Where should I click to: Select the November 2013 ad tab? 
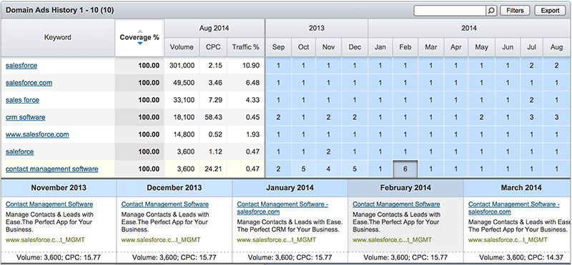[59, 188]
